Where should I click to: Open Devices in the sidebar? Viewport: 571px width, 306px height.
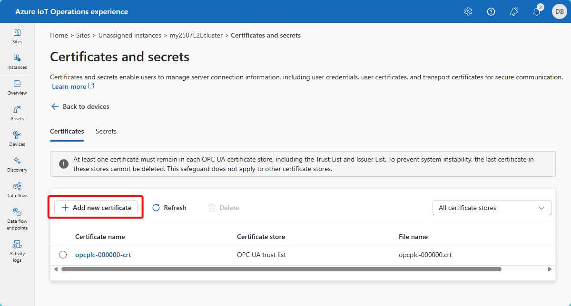click(x=17, y=139)
